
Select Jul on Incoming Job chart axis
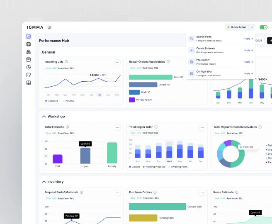click(x=100, y=95)
